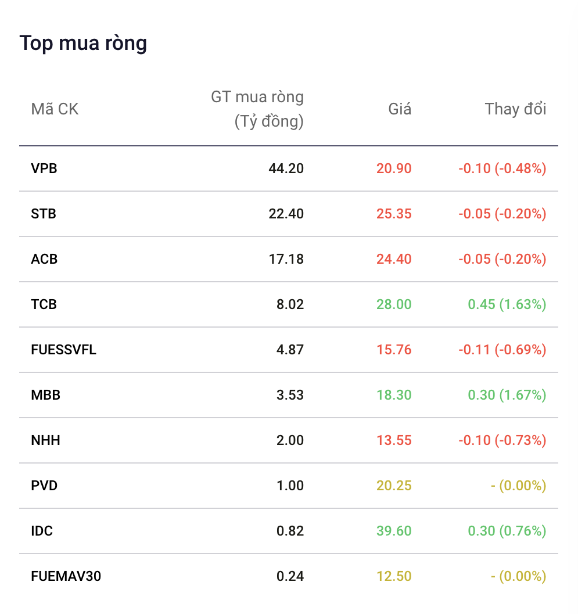Viewport: 578px width, 614px height.
Task: Click PVD price 20.25
Action: [x=394, y=486]
